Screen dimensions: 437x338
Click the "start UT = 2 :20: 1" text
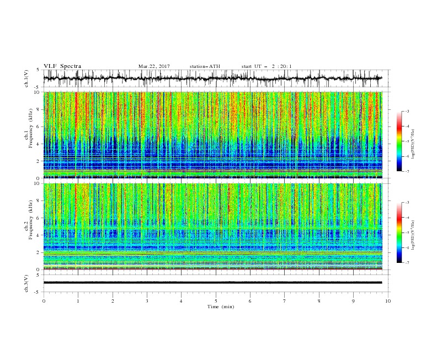pos(267,66)
